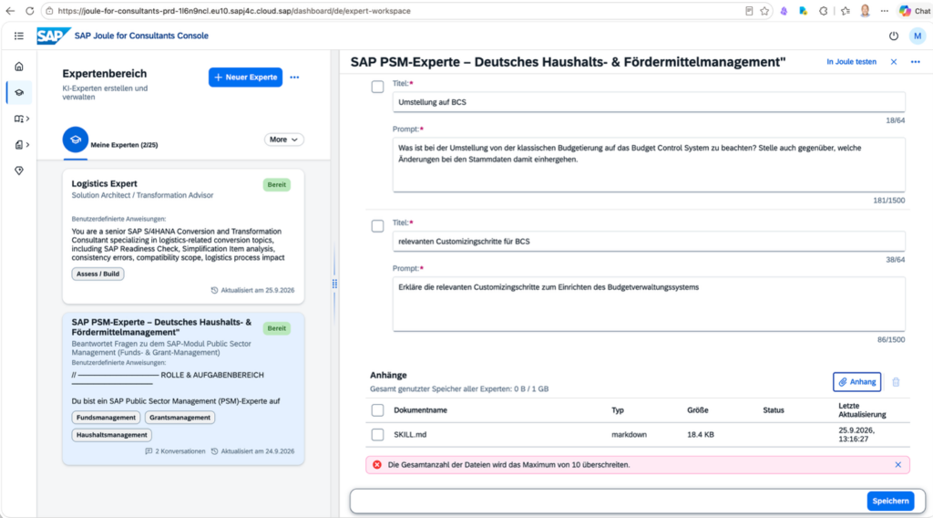Open more options beside Neuer Experte
This screenshot has width=933, height=518.
click(294, 78)
